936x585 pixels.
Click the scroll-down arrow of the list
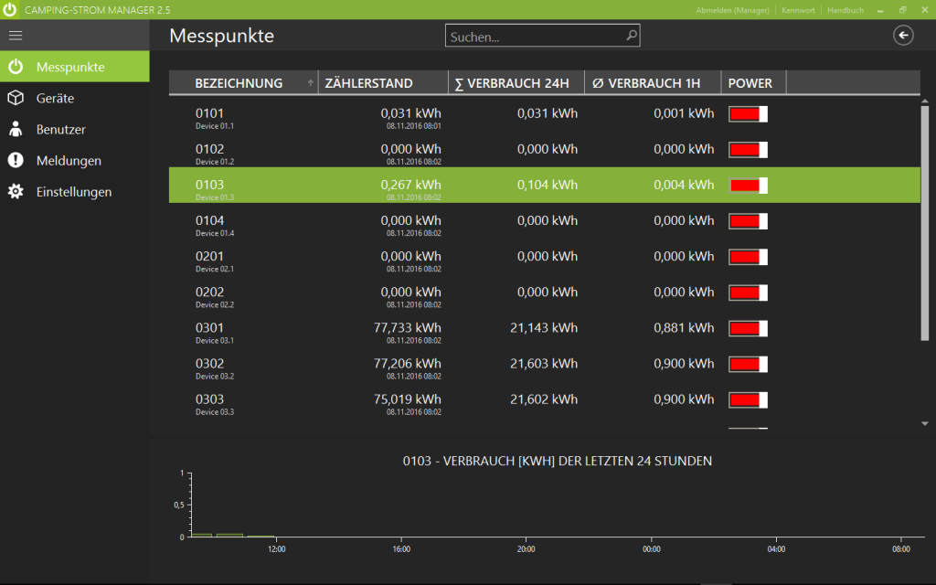(925, 424)
